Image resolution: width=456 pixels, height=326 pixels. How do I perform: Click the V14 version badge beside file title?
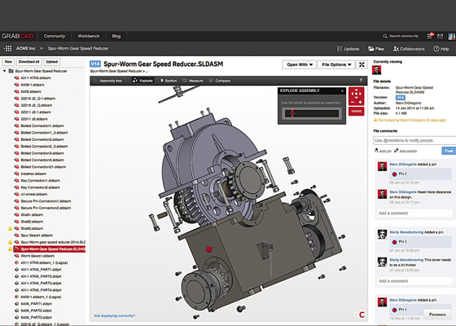pyautogui.click(x=95, y=64)
